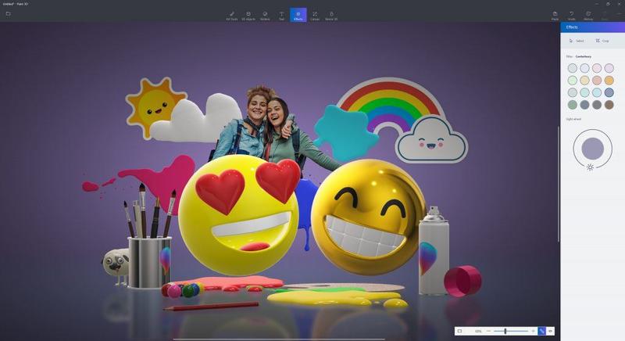
Task: Click the zoom percentage field
Action: pyautogui.click(x=478, y=331)
